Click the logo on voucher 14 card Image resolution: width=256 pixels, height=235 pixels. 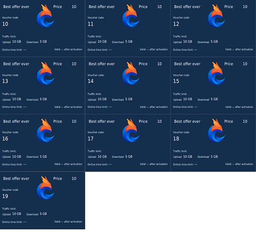[x=131, y=73]
